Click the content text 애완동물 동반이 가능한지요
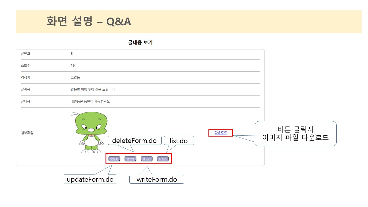 pyautogui.click(x=90, y=101)
